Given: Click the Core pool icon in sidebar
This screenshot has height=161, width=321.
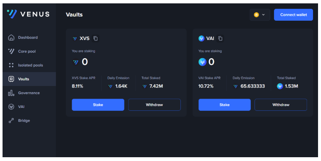Looking at the screenshot, I should [x=11, y=51].
